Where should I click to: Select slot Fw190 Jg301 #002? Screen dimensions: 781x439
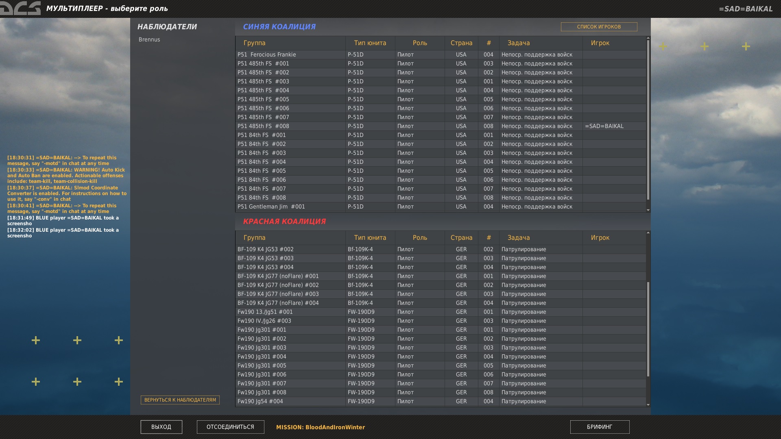441,339
